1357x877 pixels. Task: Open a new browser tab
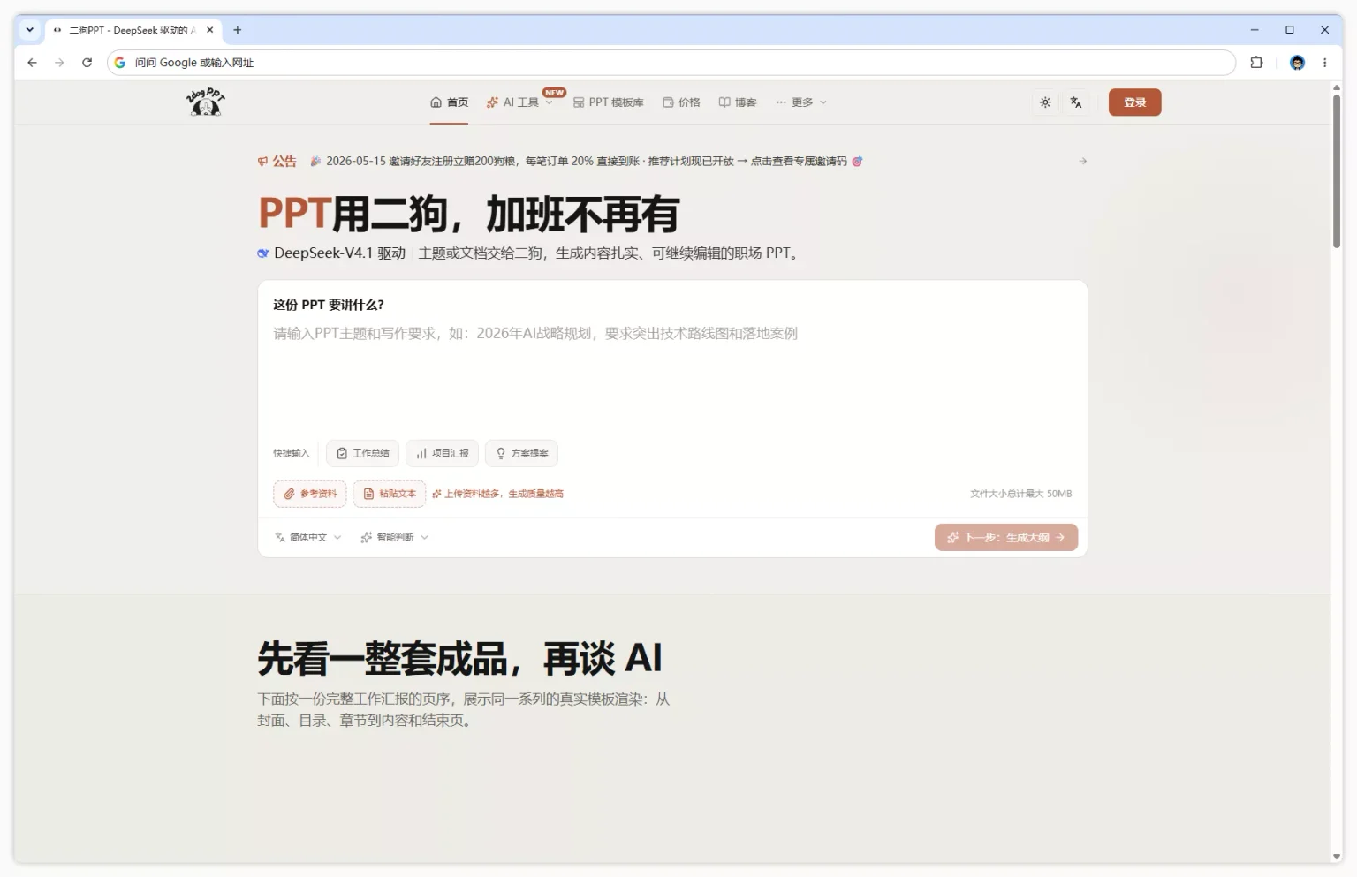pos(237,30)
